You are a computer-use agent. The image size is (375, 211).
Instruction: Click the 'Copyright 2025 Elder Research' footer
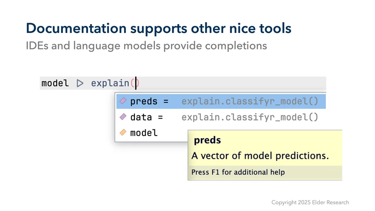(x=310, y=202)
